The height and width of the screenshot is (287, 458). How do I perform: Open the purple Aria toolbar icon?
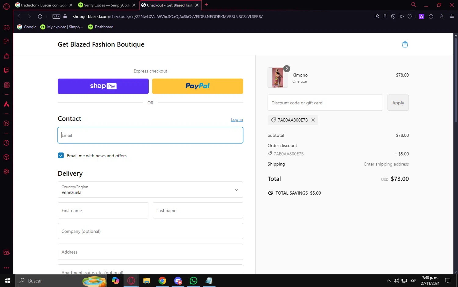click(x=422, y=17)
